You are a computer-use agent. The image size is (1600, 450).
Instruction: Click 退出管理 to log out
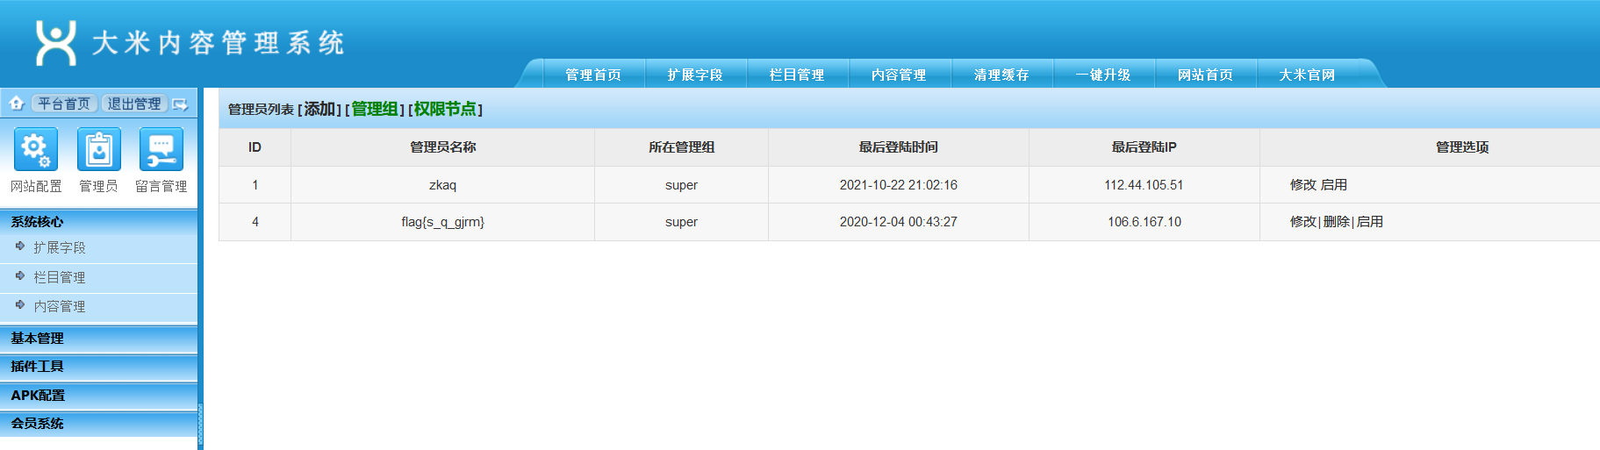click(134, 104)
